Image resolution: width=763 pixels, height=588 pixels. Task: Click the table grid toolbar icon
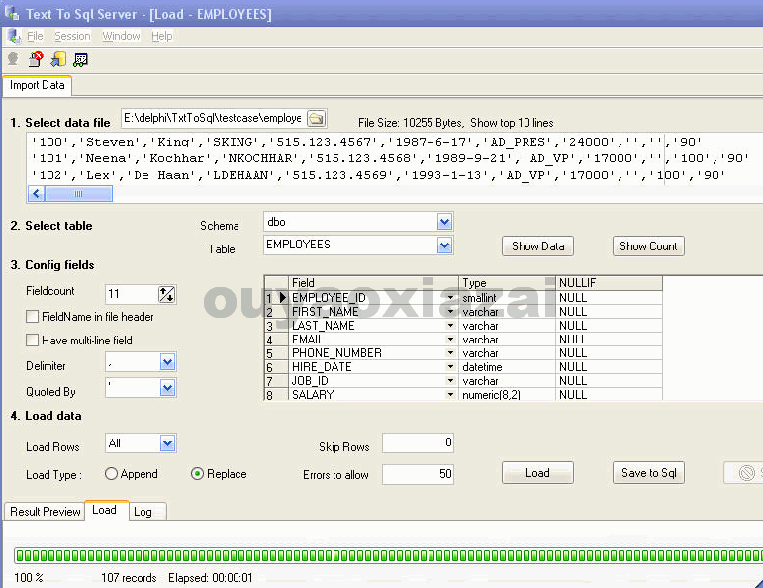(x=81, y=59)
